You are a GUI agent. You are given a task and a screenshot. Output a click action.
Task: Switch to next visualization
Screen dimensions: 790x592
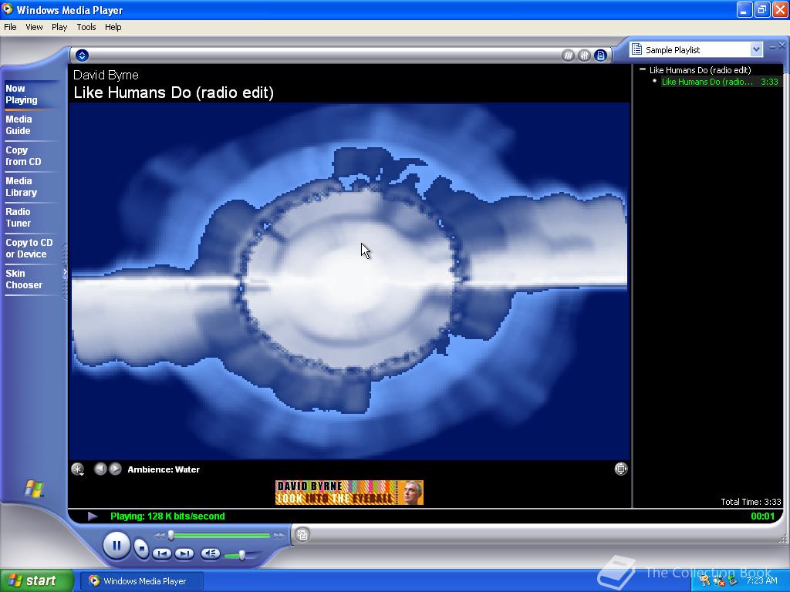point(116,469)
